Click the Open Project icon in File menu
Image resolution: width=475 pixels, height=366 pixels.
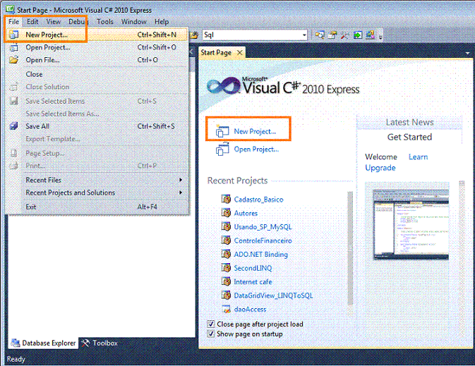pos(13,47)
